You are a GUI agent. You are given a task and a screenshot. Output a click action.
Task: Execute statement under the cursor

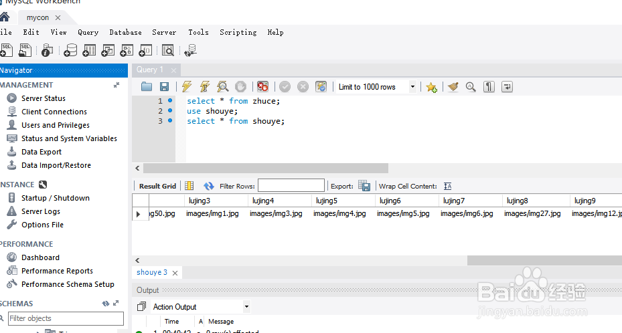(x=205, y=86)
